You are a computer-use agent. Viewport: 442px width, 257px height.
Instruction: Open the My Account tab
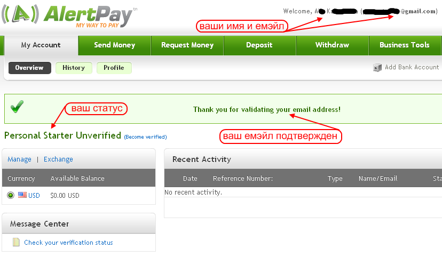41,45
